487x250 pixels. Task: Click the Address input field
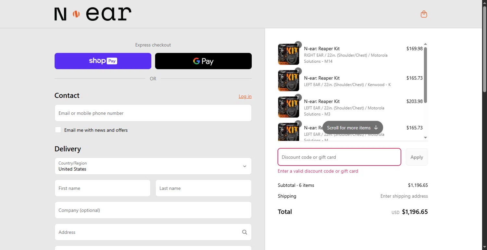pyautogui.click(x=153, y=232)
